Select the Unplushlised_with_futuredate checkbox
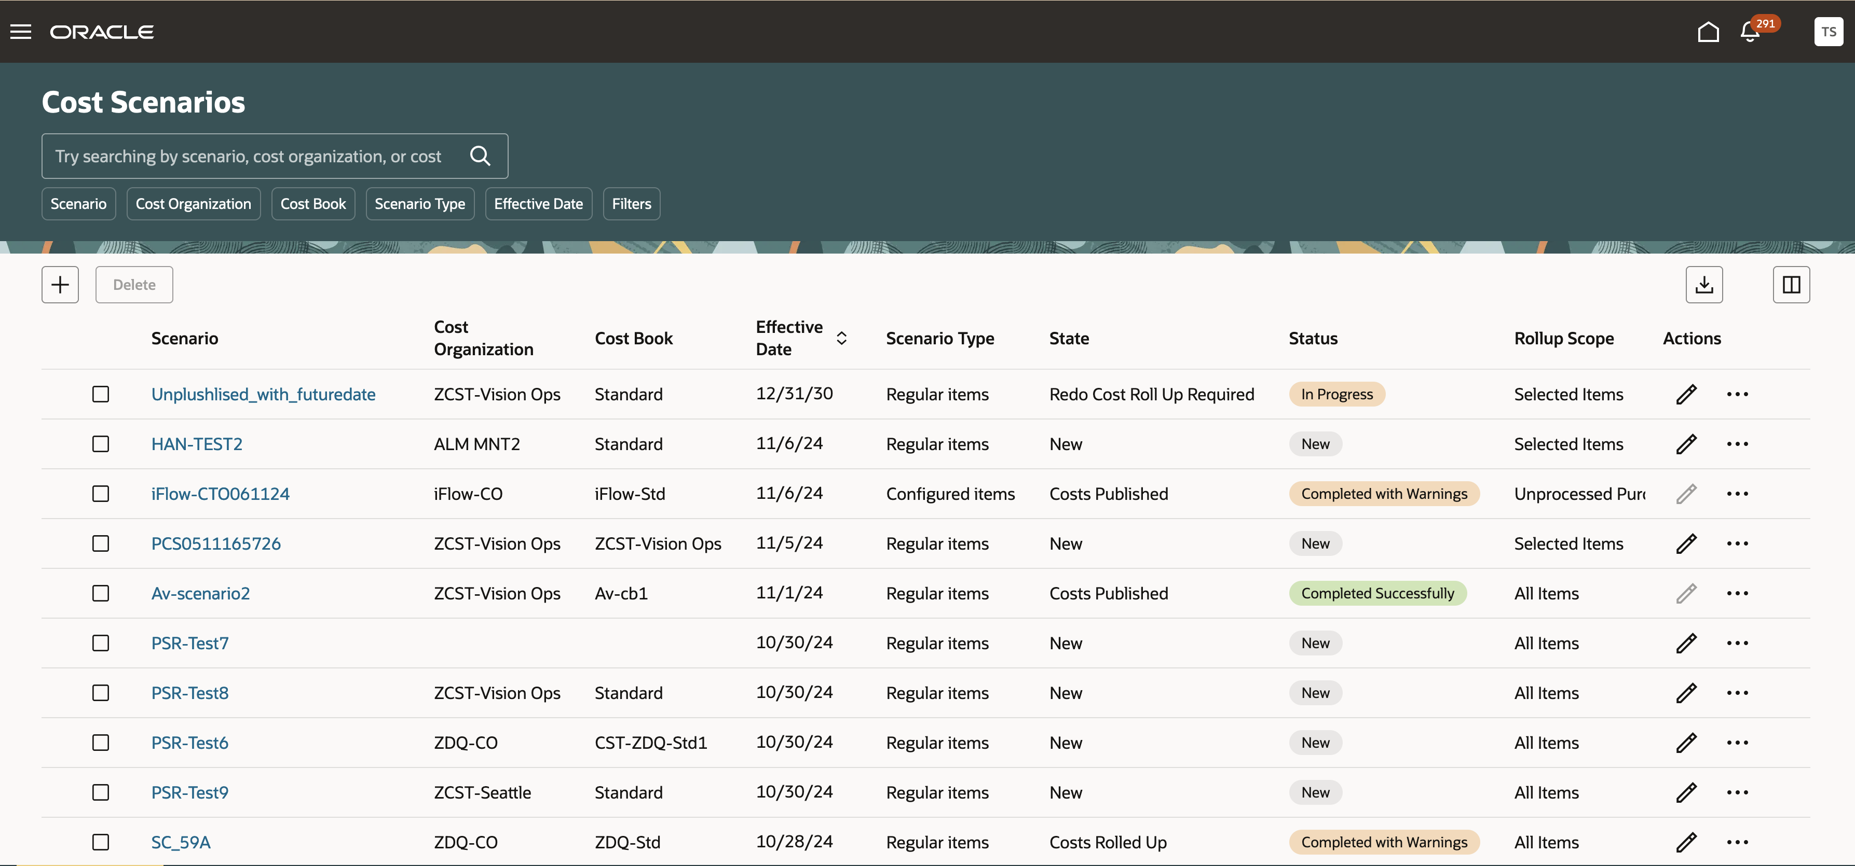 [x=101, y=394]
